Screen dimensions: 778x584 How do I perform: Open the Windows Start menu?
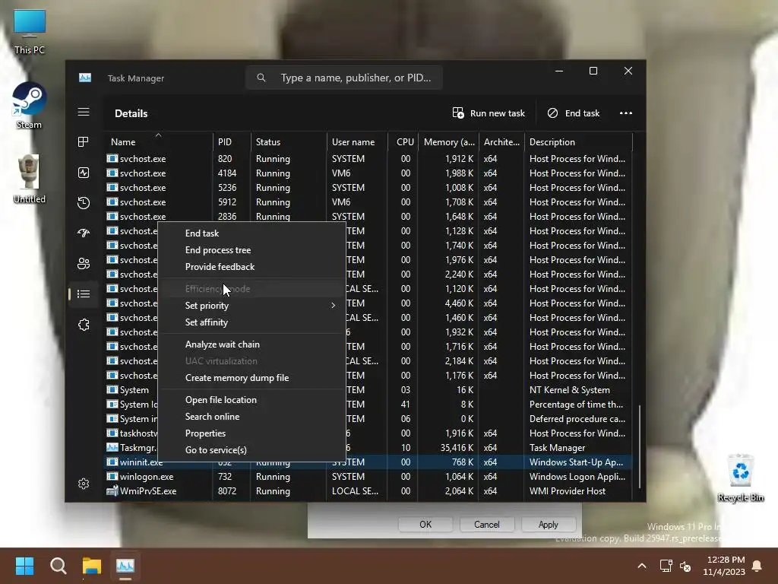24,566
